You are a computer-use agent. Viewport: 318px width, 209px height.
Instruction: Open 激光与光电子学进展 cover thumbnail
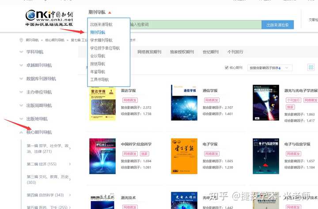pyautogui.click(x=266, y=103)
